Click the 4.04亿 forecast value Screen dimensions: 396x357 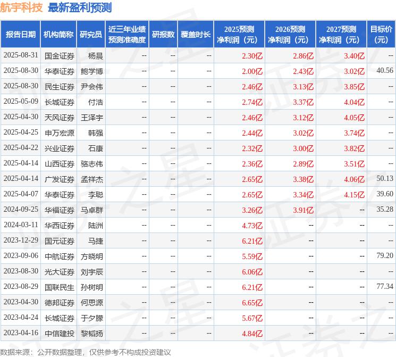pyautogui.click(x=354, y=102)
